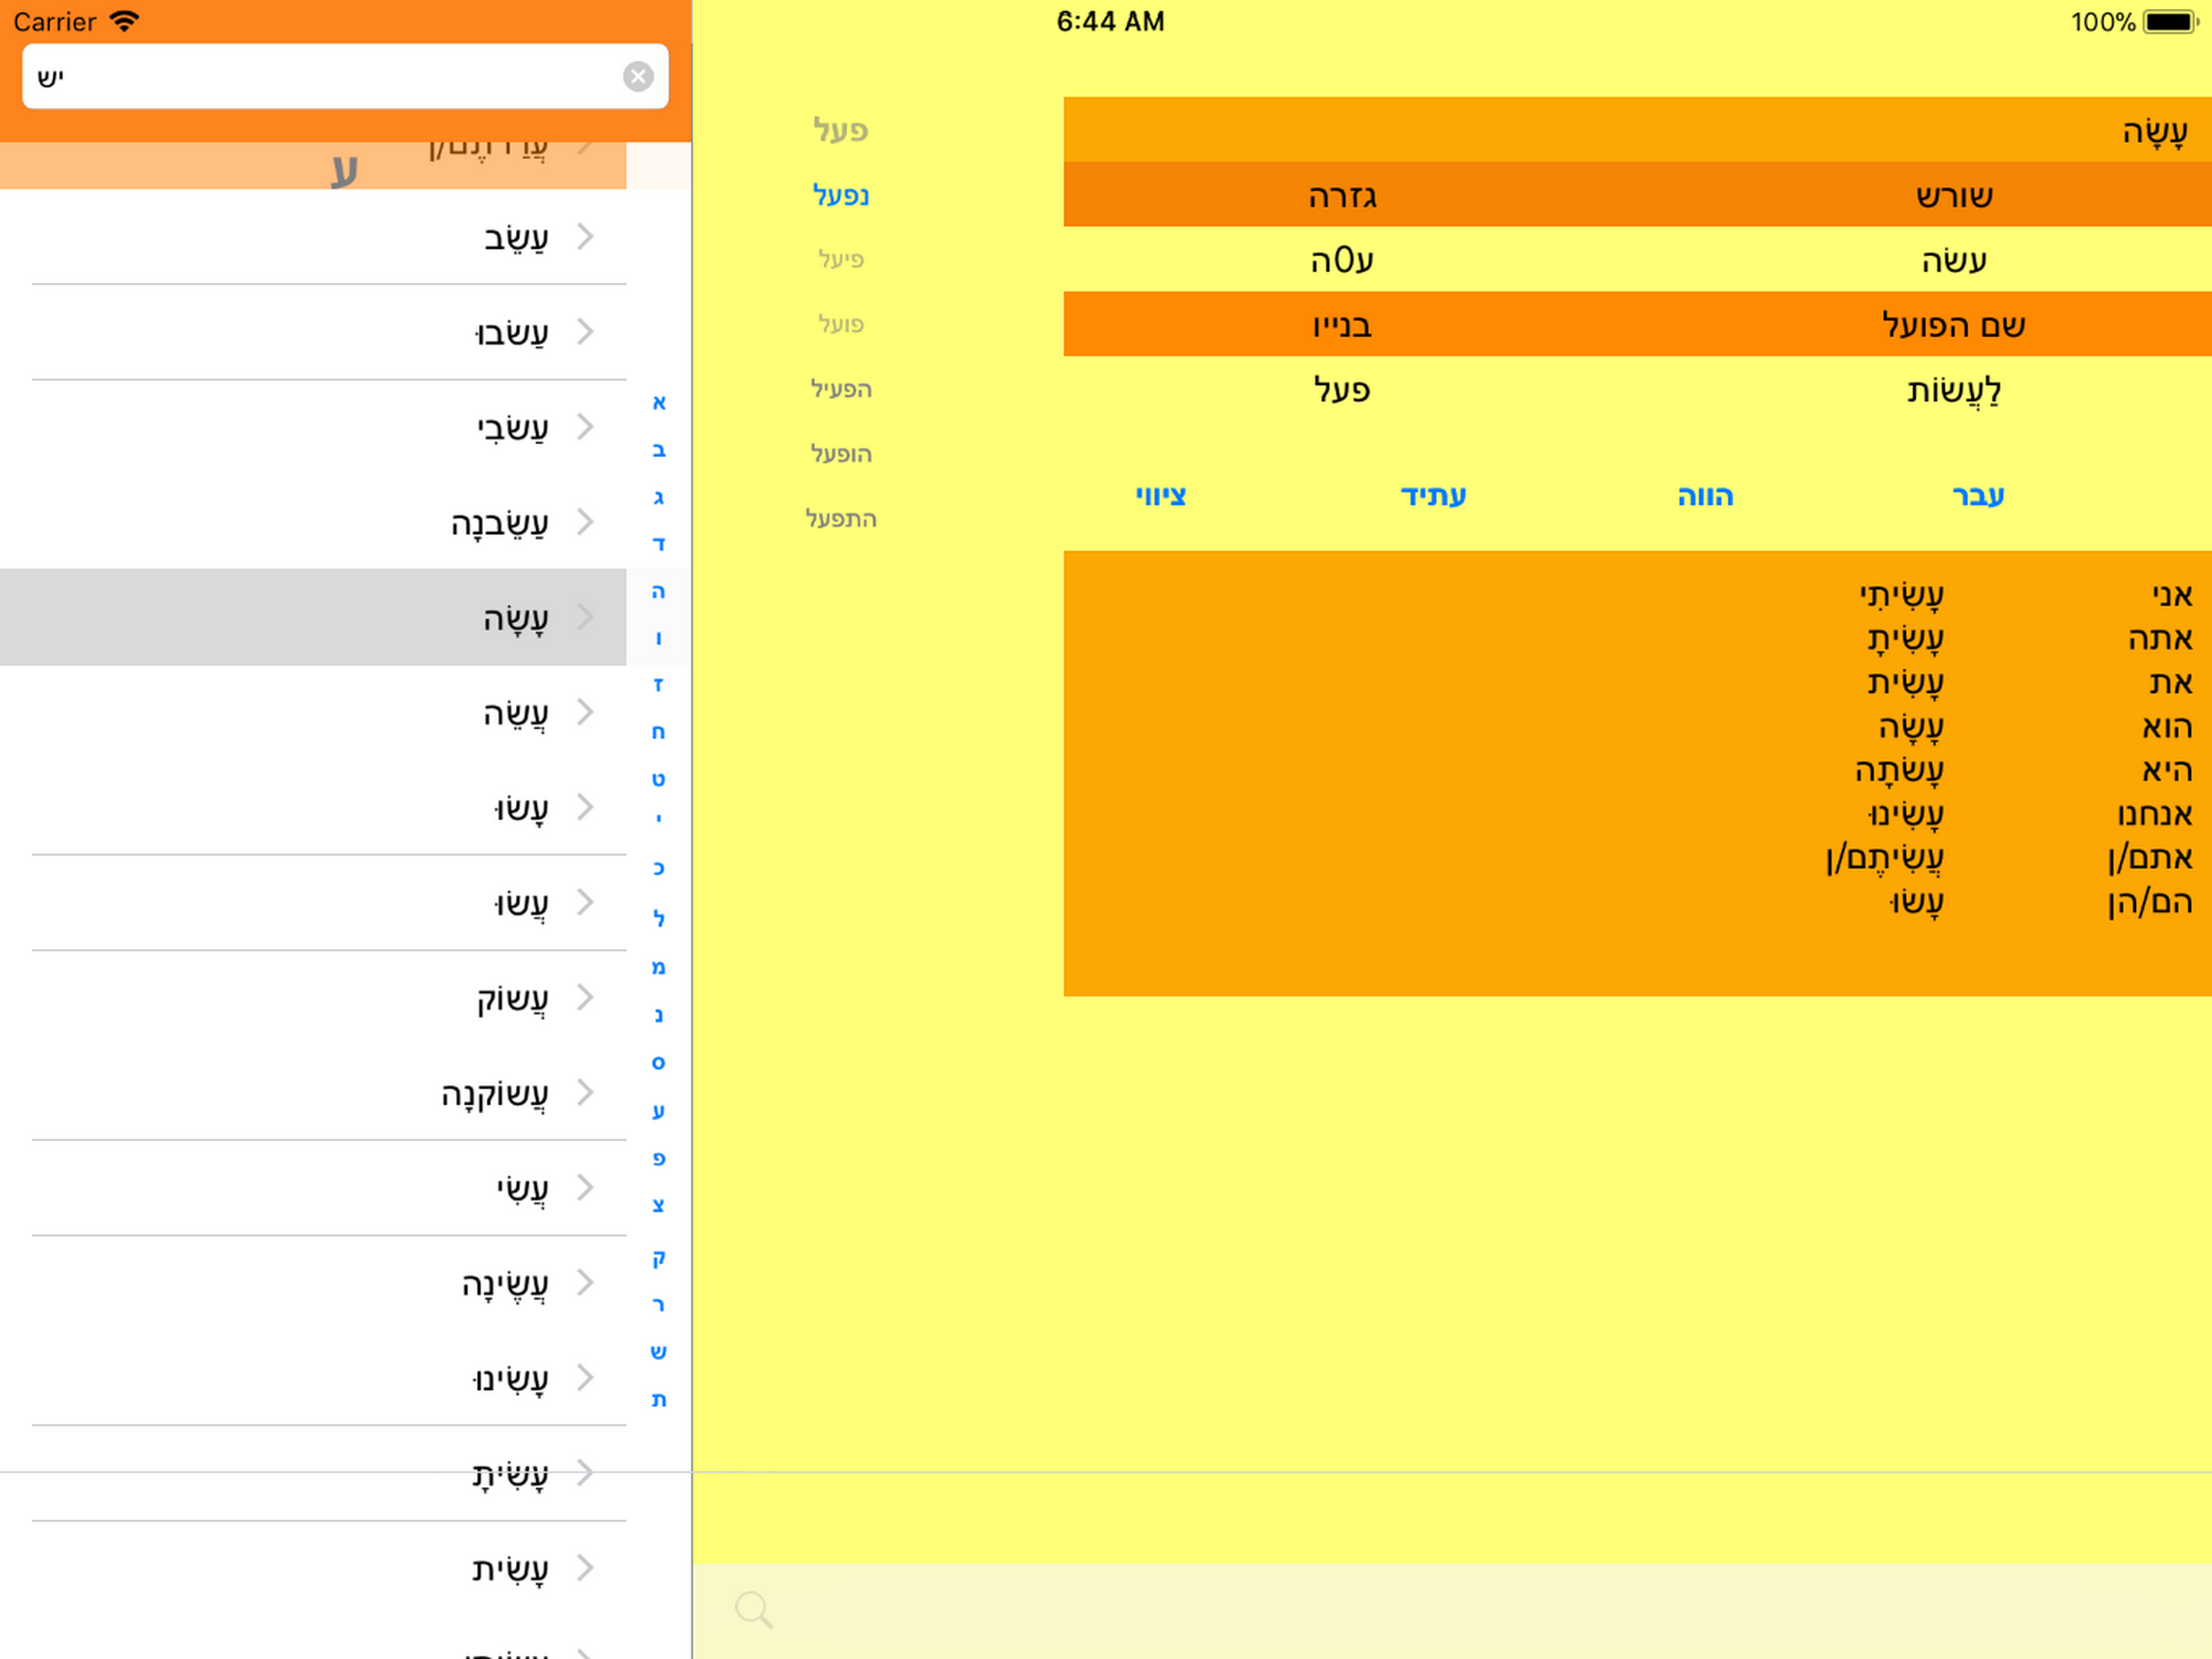Select the עבר past tense

pos(1978,495)
